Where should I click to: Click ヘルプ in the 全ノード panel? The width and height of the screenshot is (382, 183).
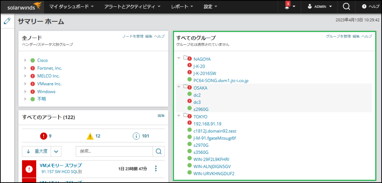click(159, 36)
